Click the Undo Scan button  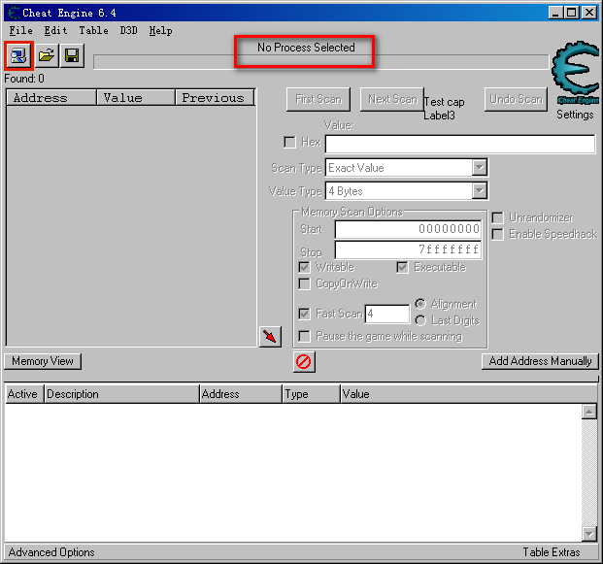tap(516, 99)
